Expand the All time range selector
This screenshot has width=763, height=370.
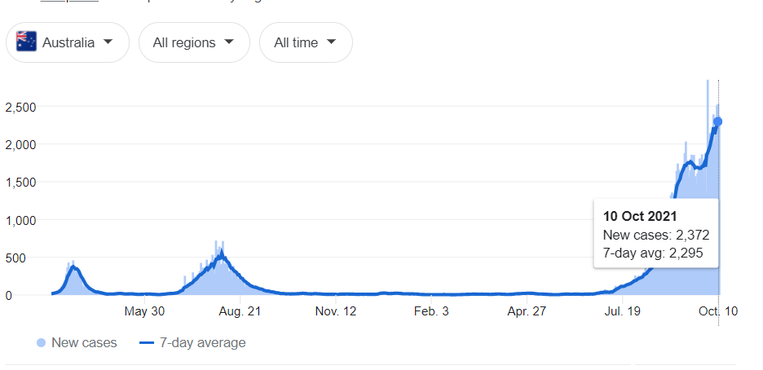point(306,42)
